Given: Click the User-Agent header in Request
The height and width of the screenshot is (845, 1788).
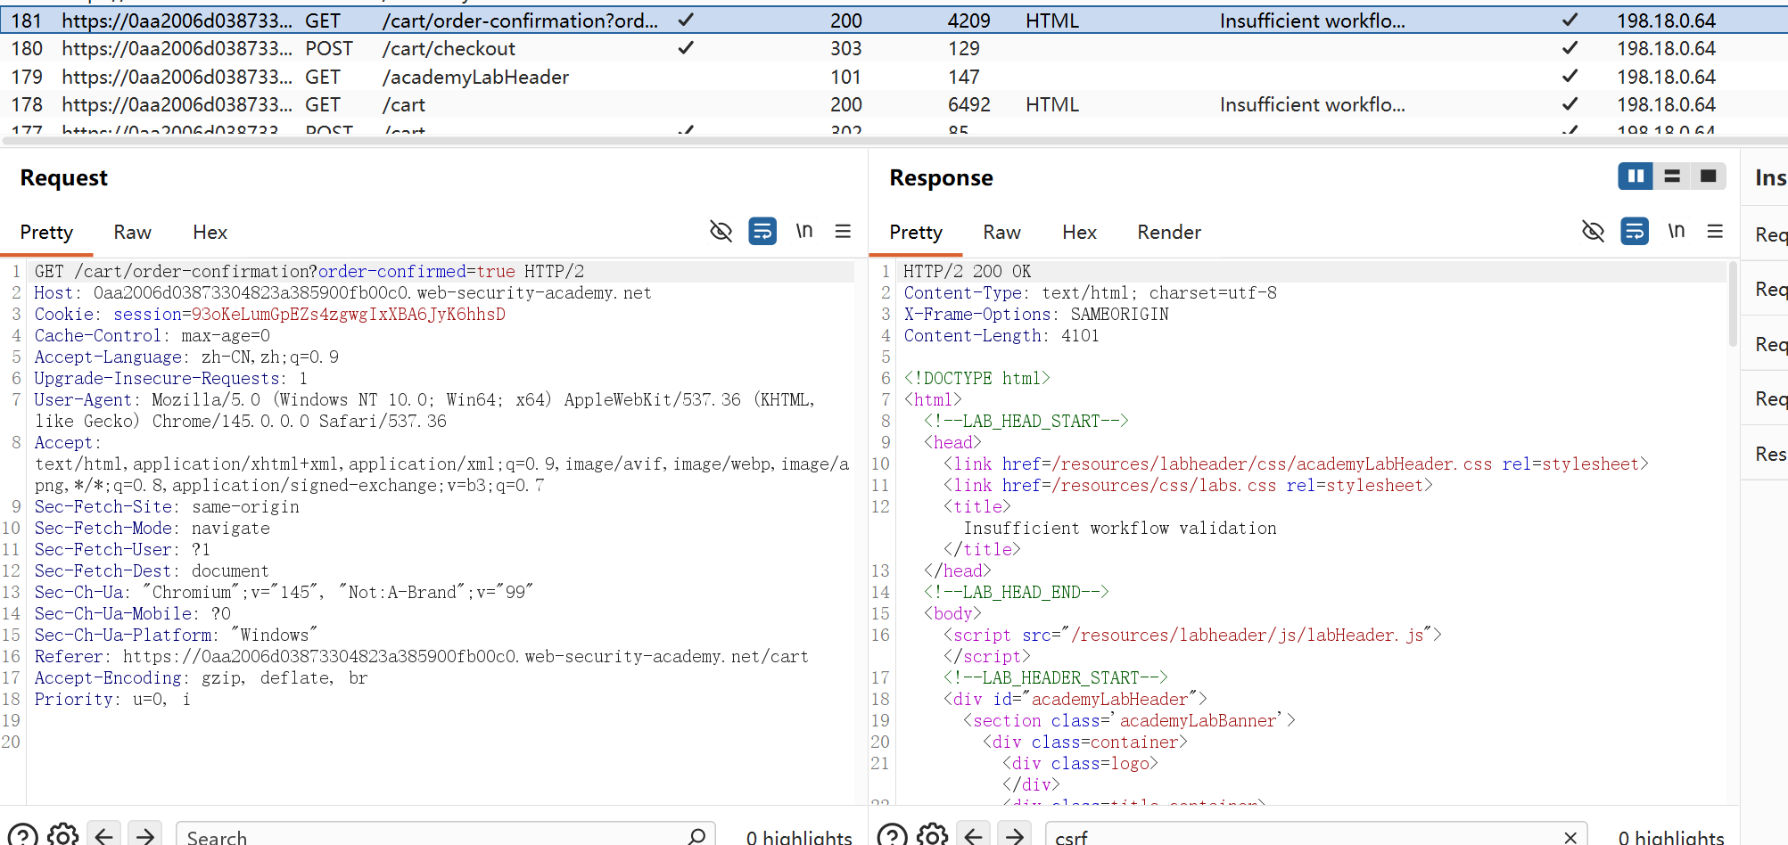Looking at the screenshot, I should coord(424,410).
